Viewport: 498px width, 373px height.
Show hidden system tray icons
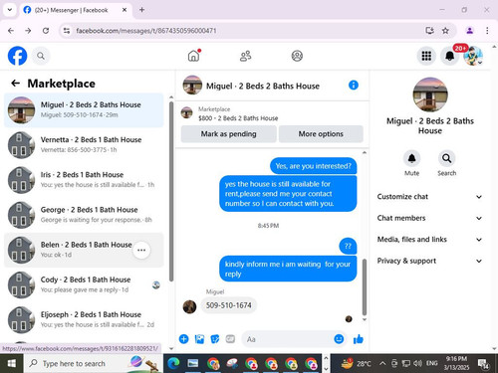382,363
